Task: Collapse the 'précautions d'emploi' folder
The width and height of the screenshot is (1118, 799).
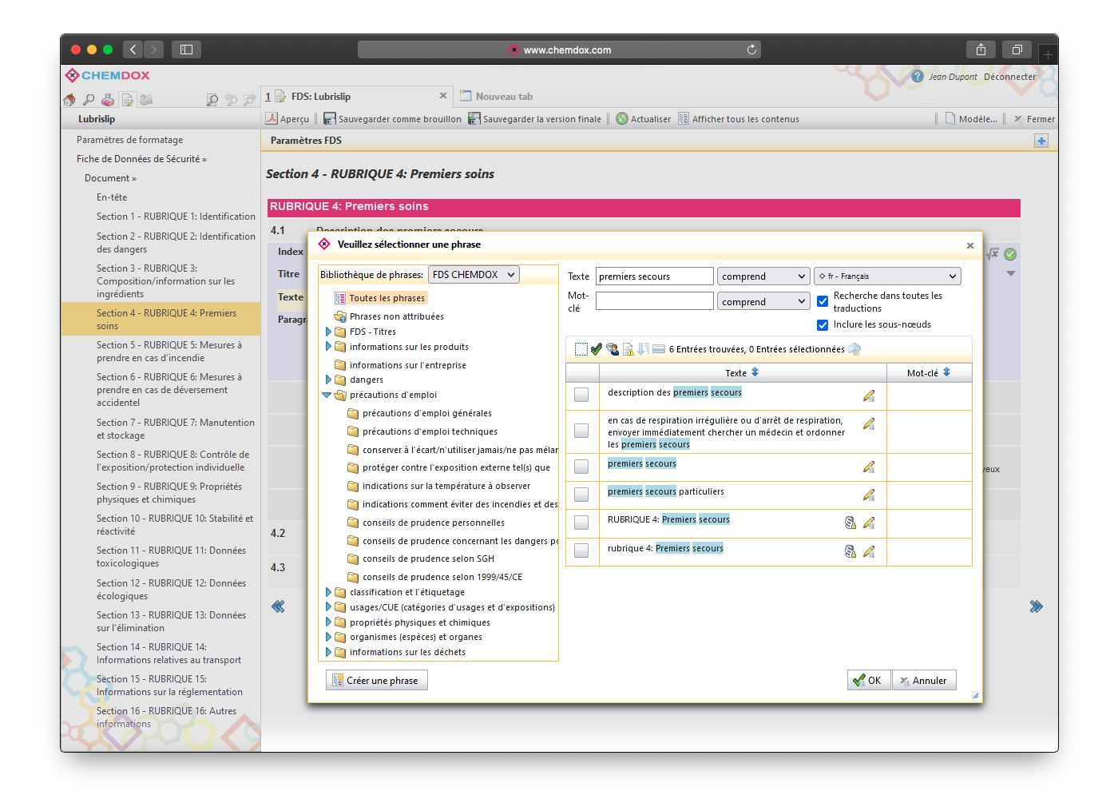Action: (327, 395)
